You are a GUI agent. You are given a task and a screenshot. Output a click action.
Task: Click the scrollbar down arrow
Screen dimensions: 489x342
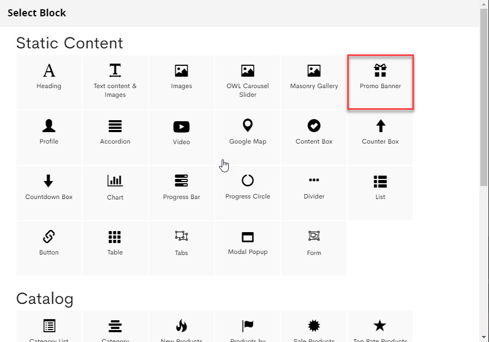click(x=484, y=337)
